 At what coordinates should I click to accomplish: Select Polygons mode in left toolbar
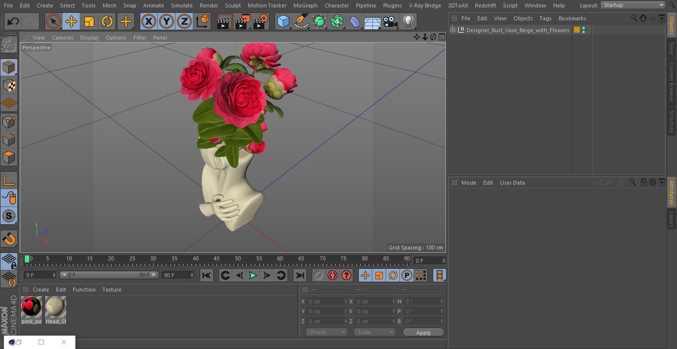(x=9, y=157)
